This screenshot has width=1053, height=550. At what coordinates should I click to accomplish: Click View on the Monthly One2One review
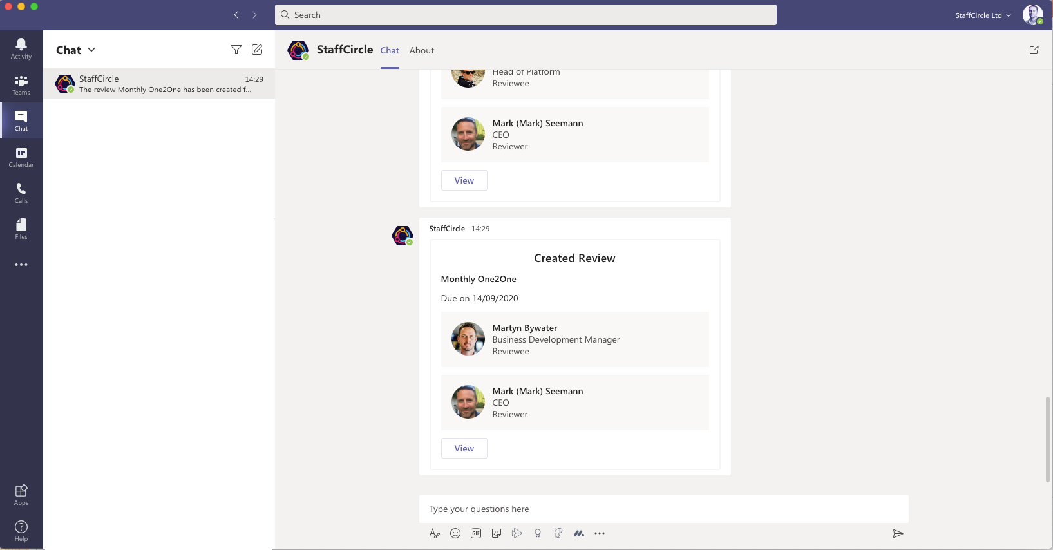[x=464, y=448]
